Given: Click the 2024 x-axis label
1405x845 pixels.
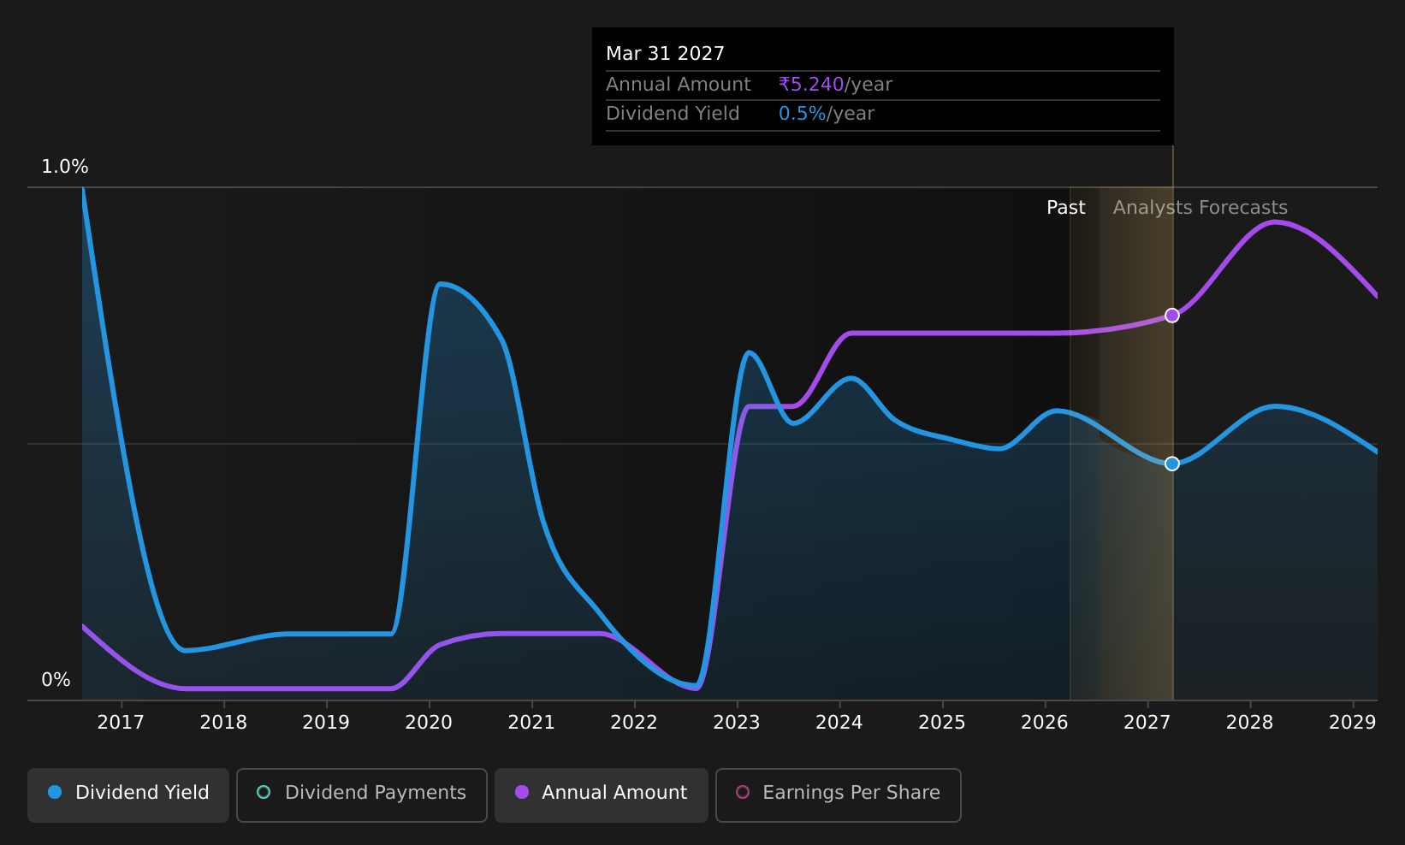Looking at the screenshot, I should point(839,723).
